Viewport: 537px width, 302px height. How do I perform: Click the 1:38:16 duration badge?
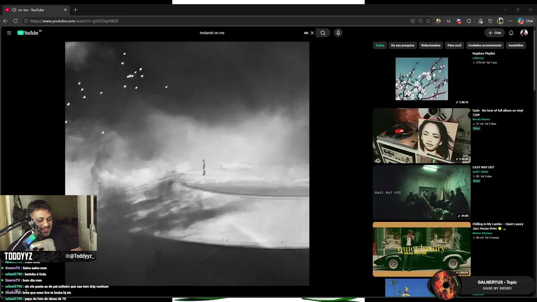click(462, 102)
